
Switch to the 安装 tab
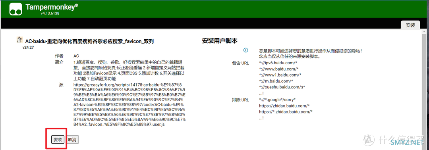(x=410, y=25)
